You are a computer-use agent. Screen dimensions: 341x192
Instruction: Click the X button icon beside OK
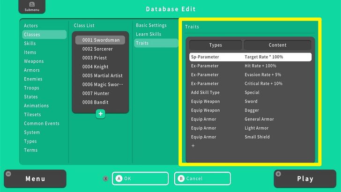[x=105, y=178]
